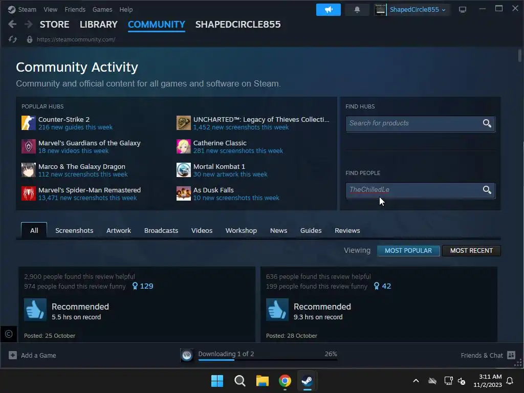Open Windows taskbar search
524x393 pixels.
coord(239,381)
